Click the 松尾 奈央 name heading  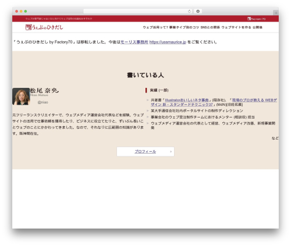coord(44,91)
